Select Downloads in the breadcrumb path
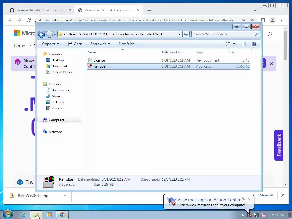This screenshot has width=292, height=219. [125, 34]
